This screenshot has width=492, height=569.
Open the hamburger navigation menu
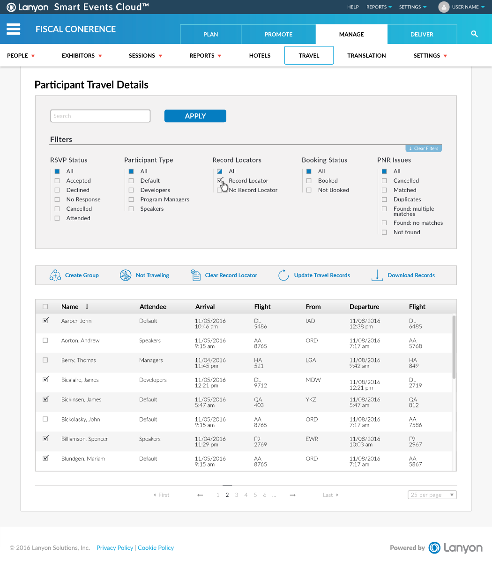[13, 29]
